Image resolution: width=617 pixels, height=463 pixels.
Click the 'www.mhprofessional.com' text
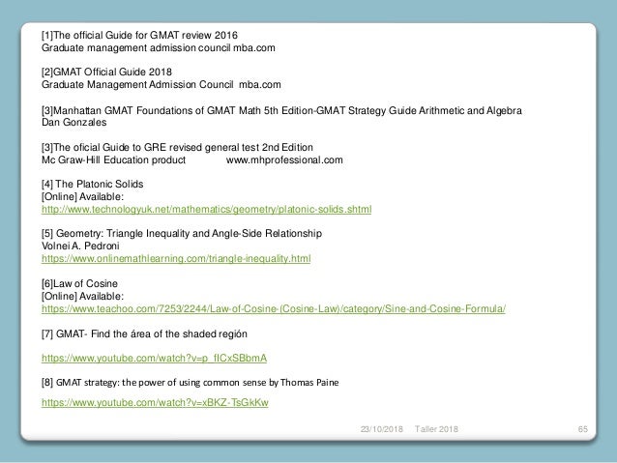click(284, 160)
